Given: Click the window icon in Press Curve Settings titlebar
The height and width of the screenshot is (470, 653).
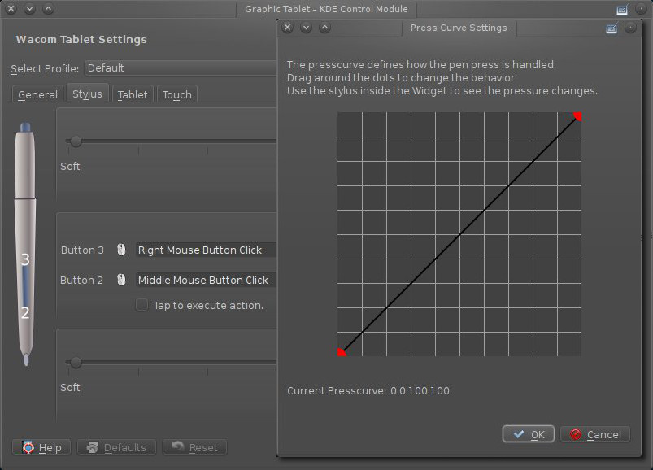Looking at the screenshot, I should click(x=612, y=28).
